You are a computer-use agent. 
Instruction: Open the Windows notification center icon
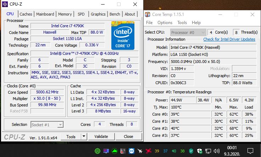click(x=250, y=151)
